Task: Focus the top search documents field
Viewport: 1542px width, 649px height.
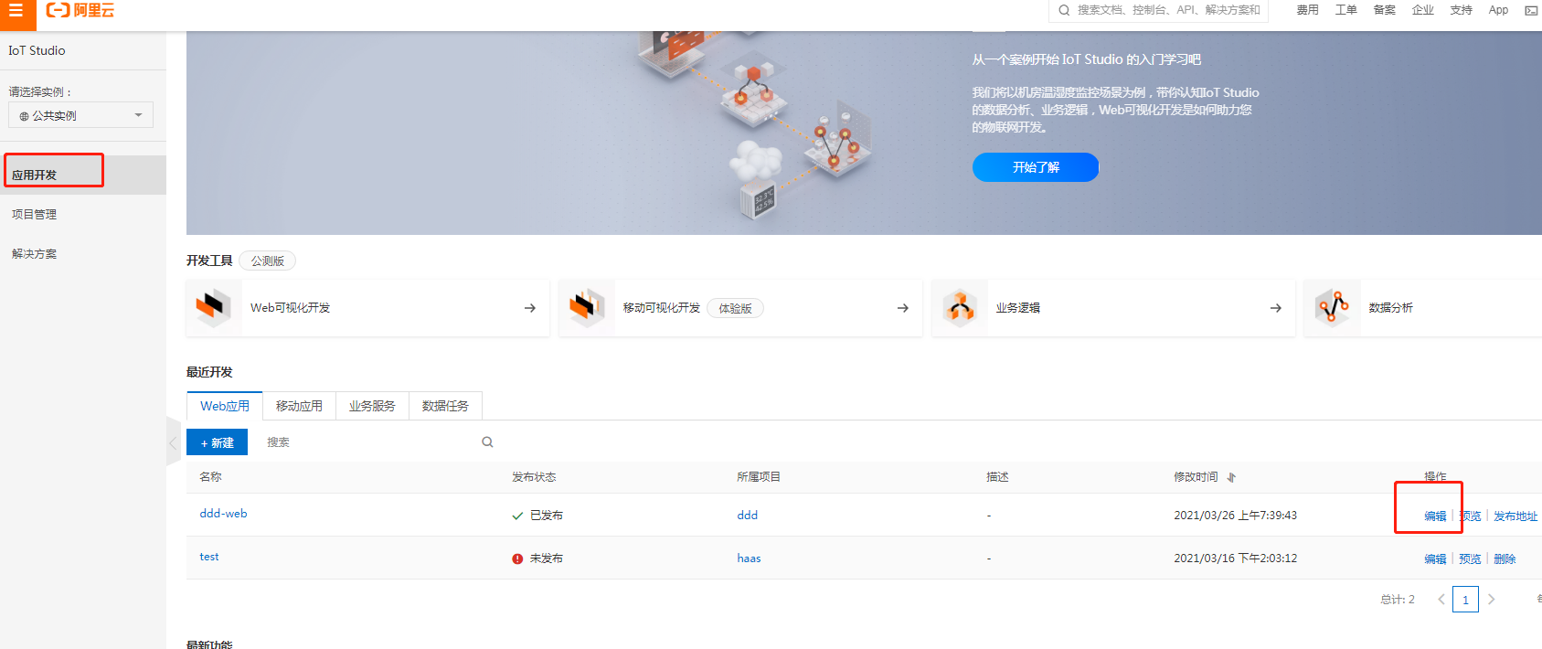Action: 1158,10
